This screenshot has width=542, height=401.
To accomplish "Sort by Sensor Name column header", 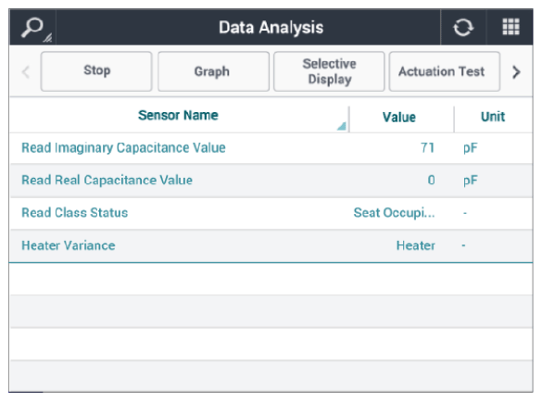I will click(179, 116).
